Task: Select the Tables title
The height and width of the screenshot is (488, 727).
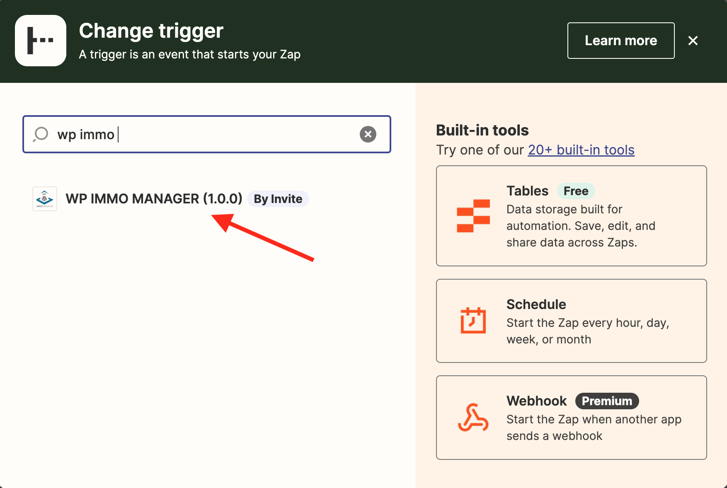Action: 527,191
